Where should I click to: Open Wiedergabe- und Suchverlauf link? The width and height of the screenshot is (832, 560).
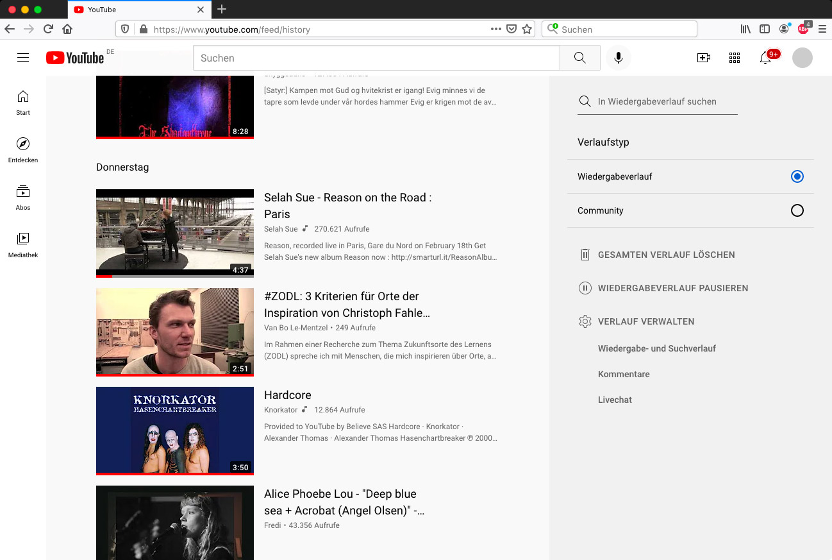click(657, 348)
